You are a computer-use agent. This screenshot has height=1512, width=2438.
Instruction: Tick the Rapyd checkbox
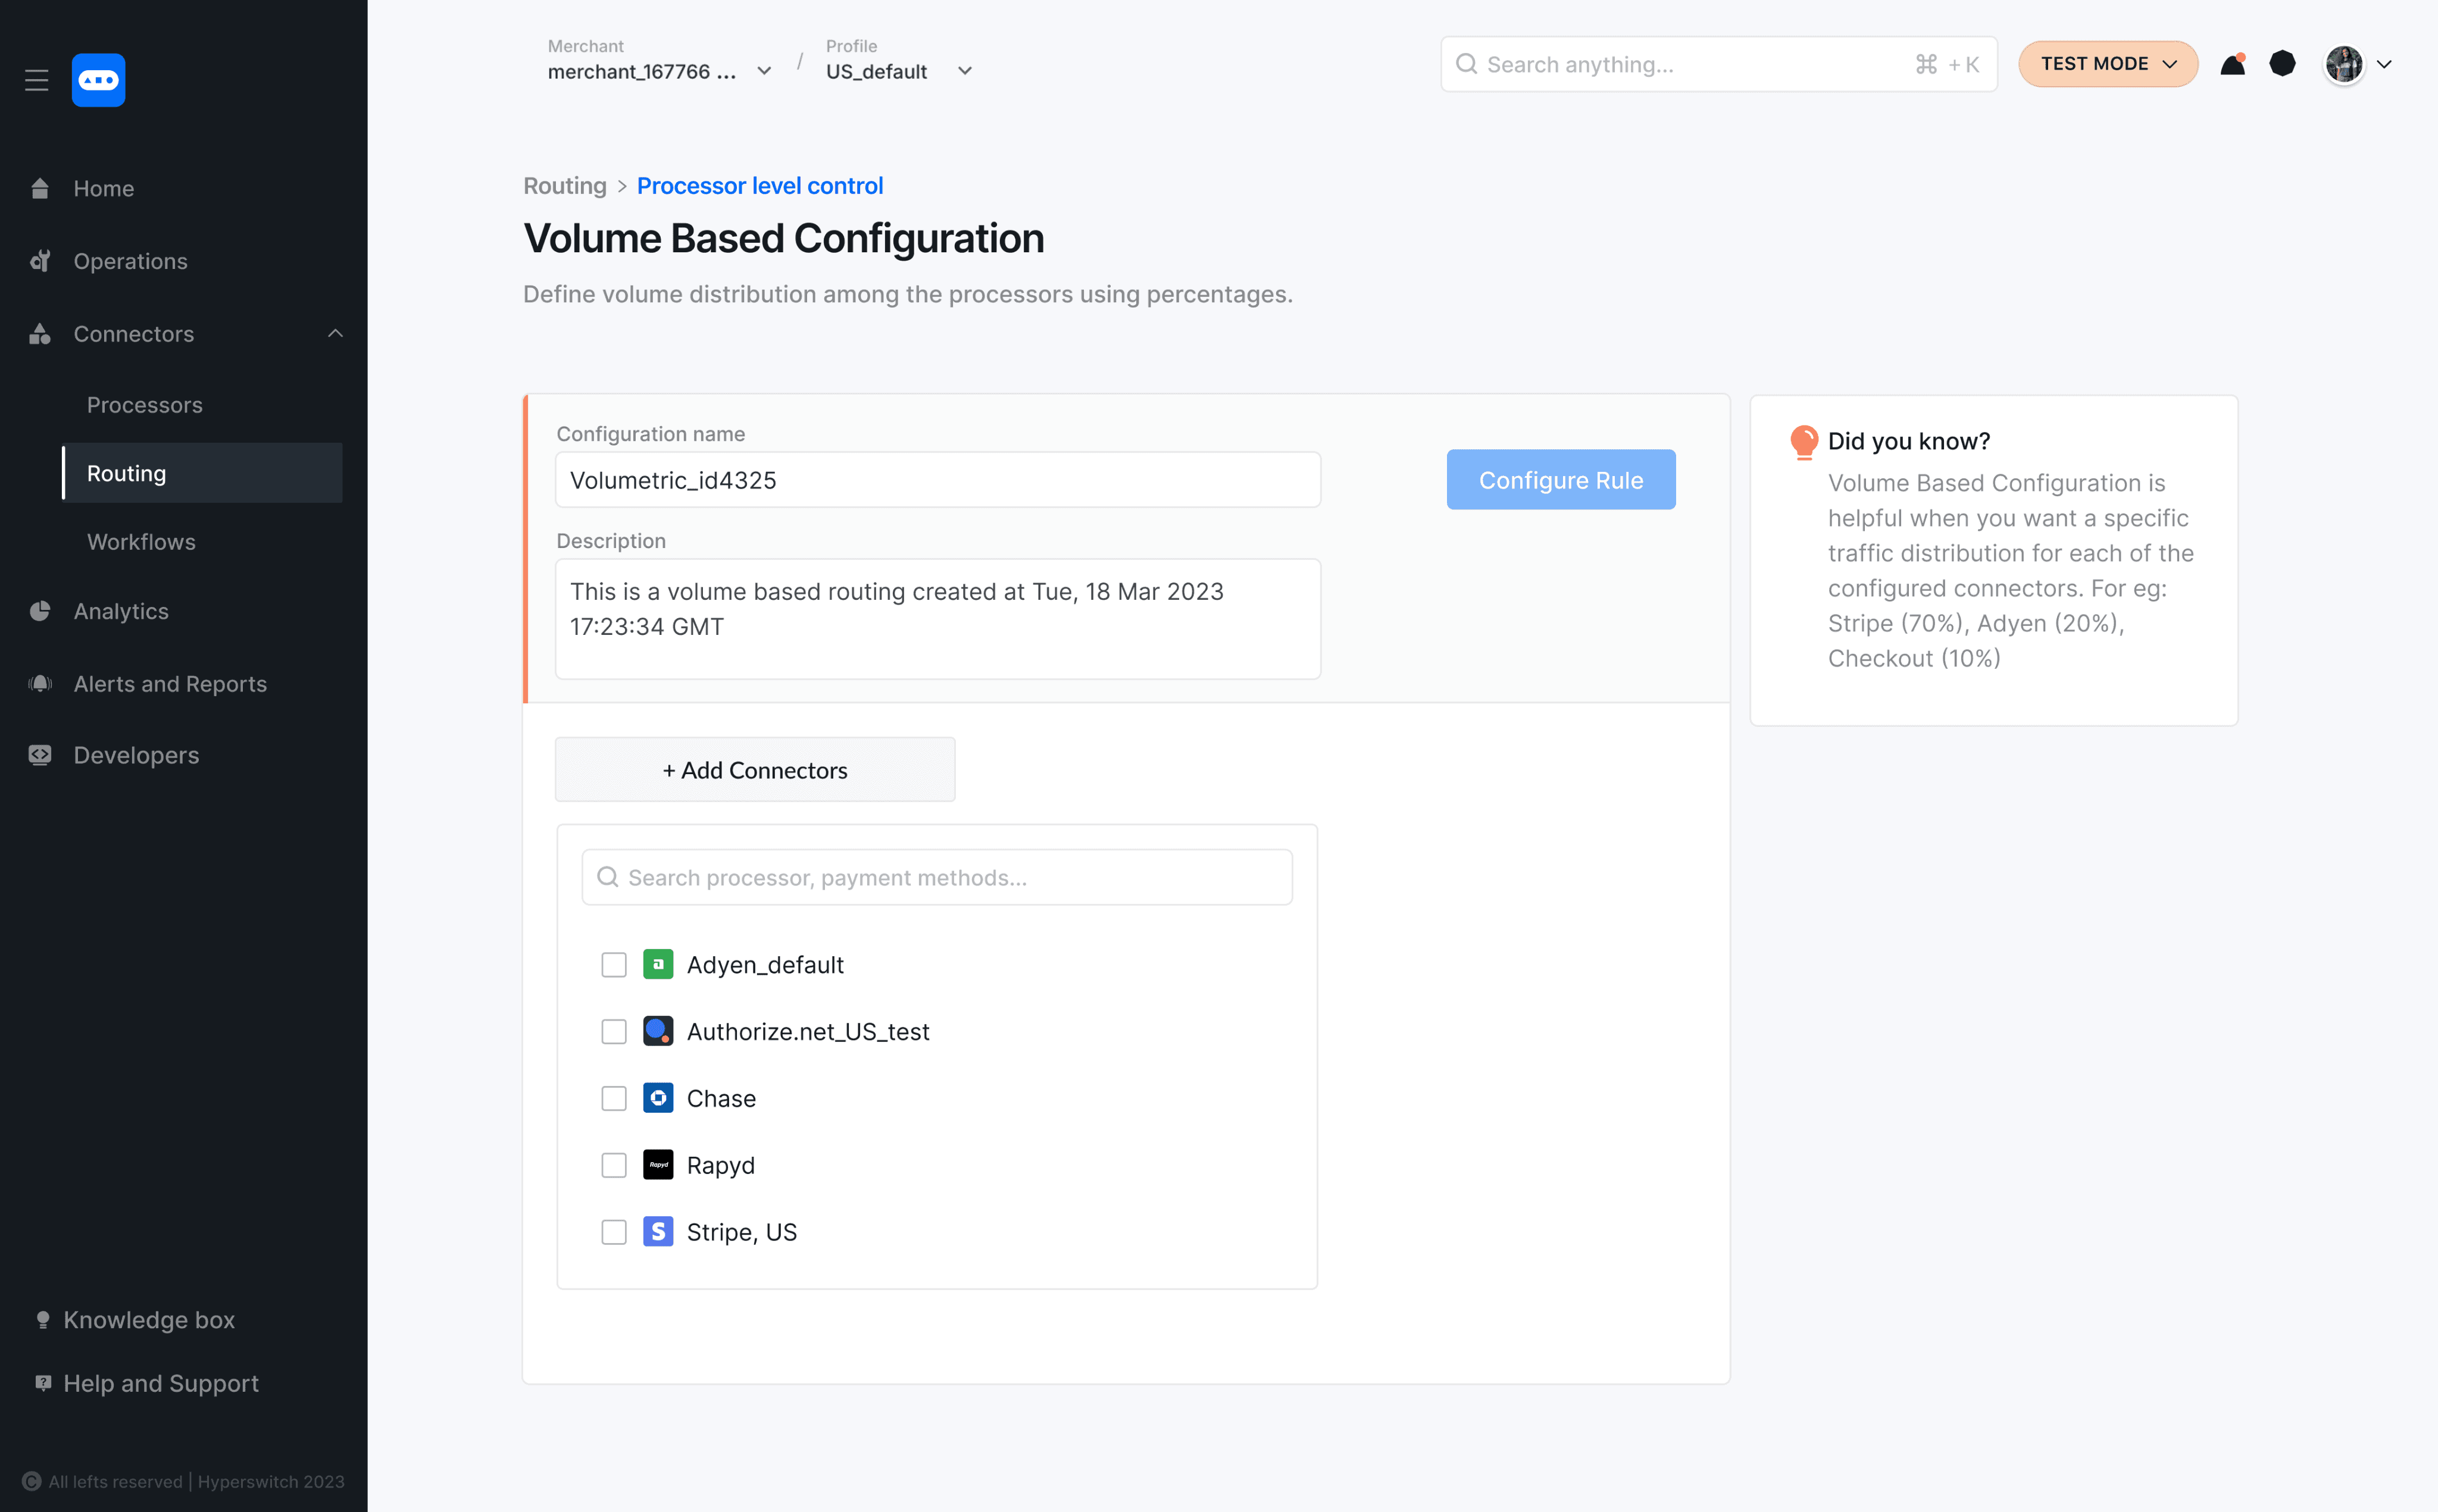tap(614, 1165)
